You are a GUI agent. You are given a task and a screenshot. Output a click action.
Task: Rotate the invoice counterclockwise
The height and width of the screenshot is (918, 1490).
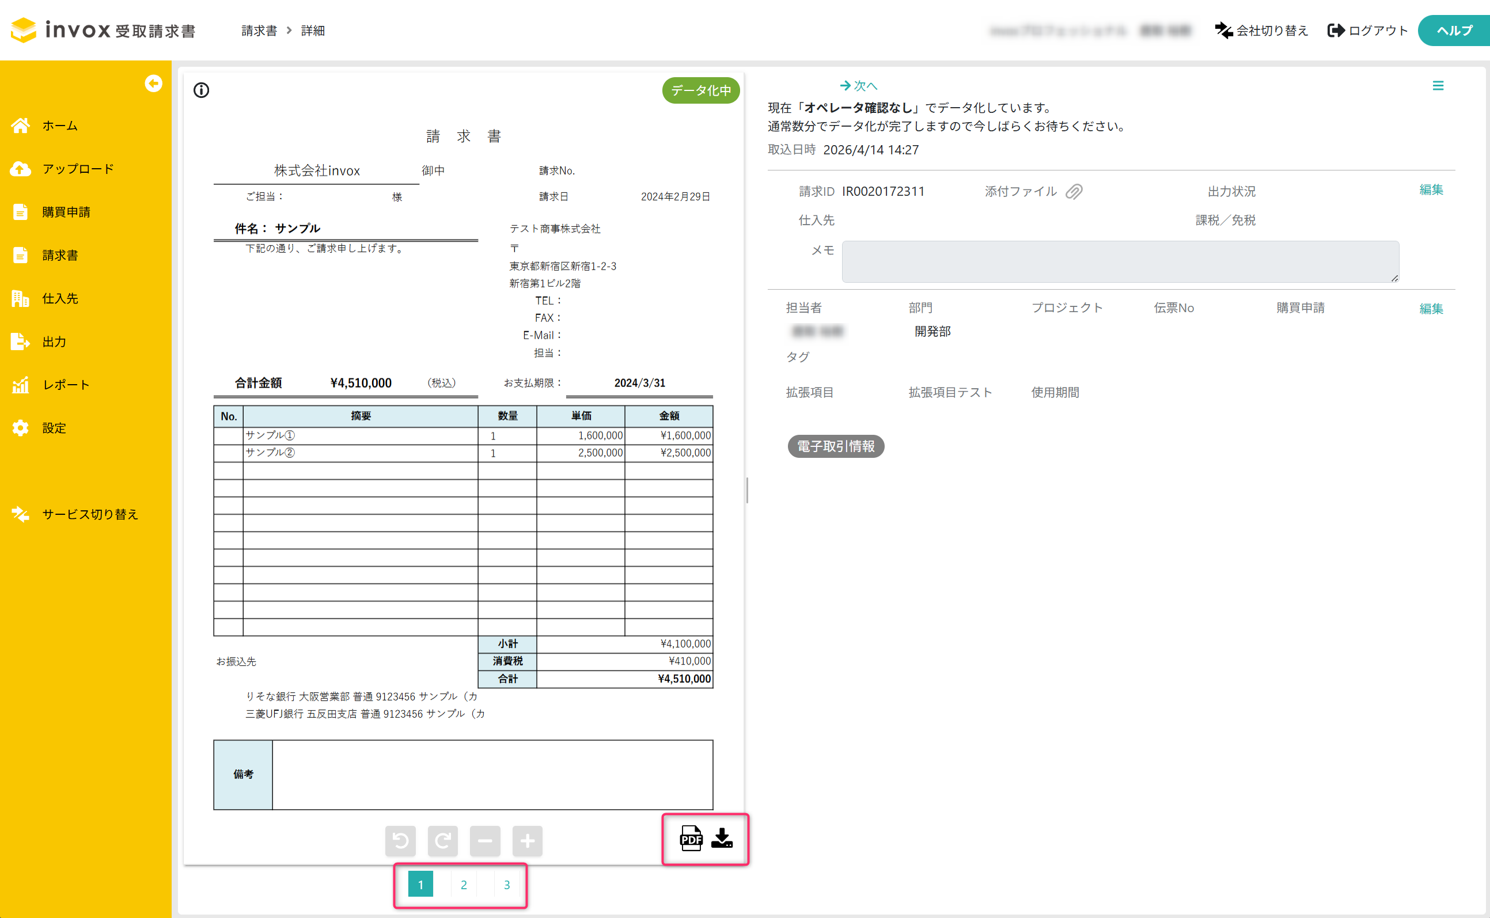(x=400, y=841)
